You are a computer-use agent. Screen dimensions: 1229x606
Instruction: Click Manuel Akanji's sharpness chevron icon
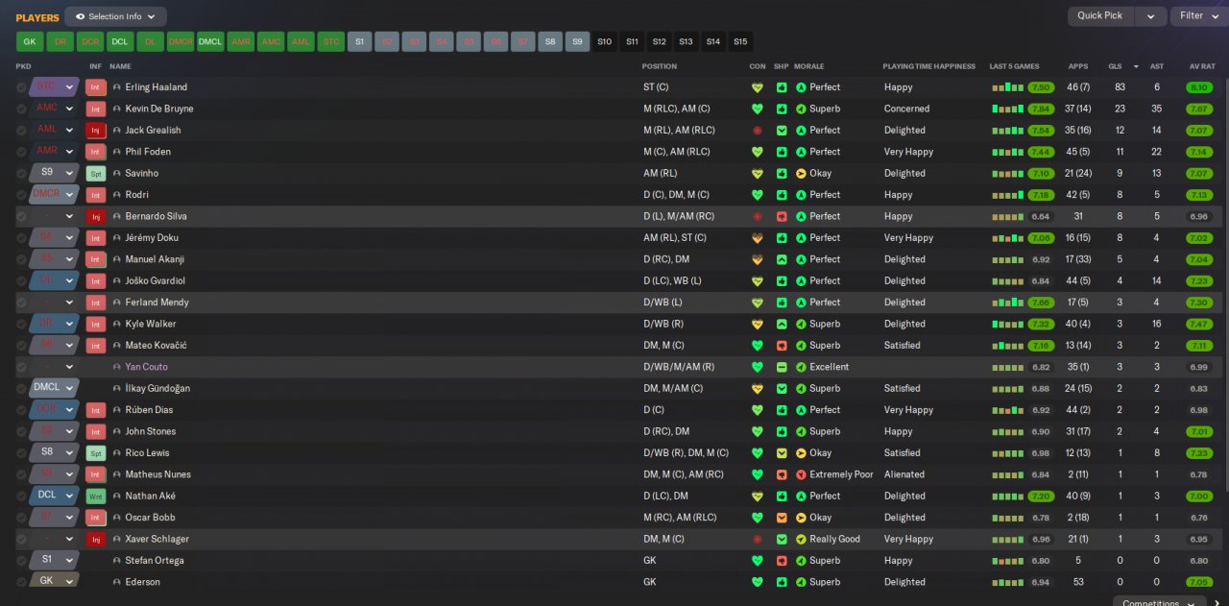tap(782, 259)
